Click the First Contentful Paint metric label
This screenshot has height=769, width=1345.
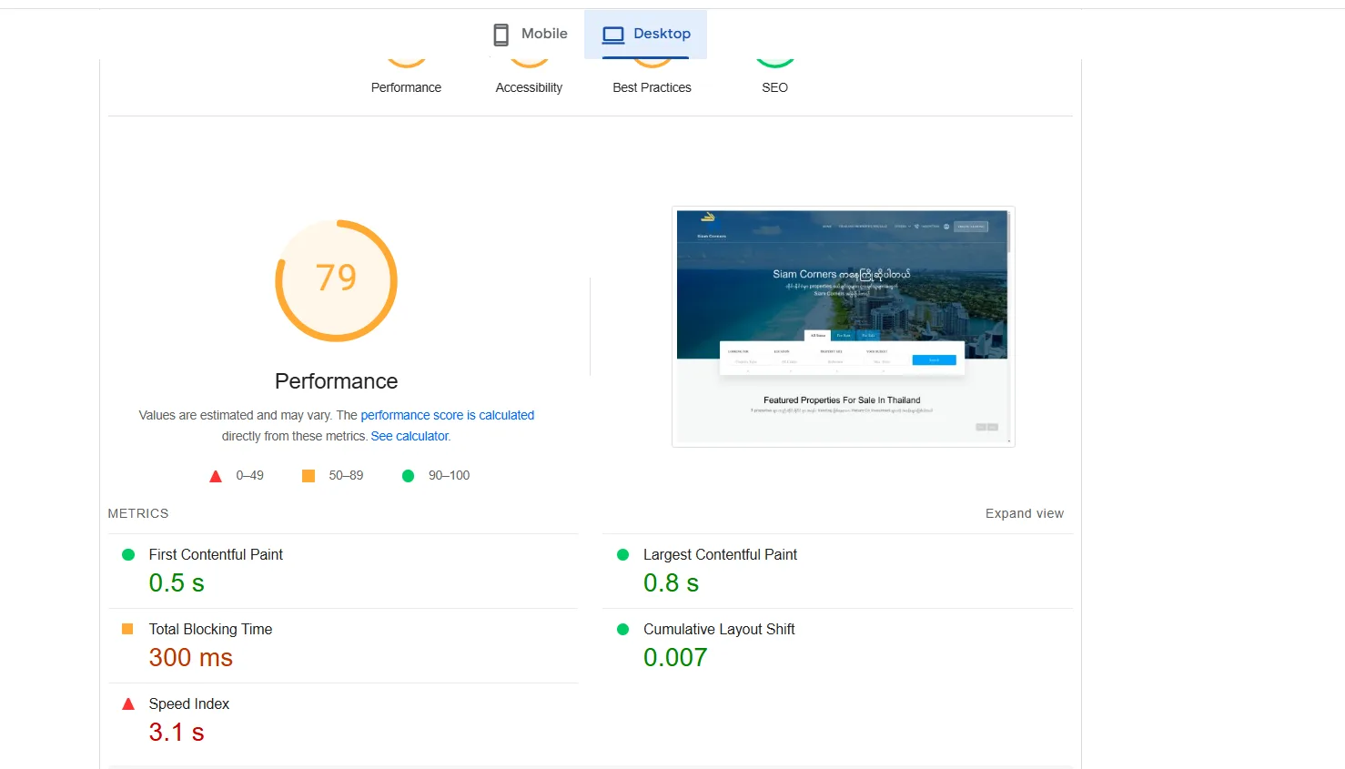tap(216, 554)
